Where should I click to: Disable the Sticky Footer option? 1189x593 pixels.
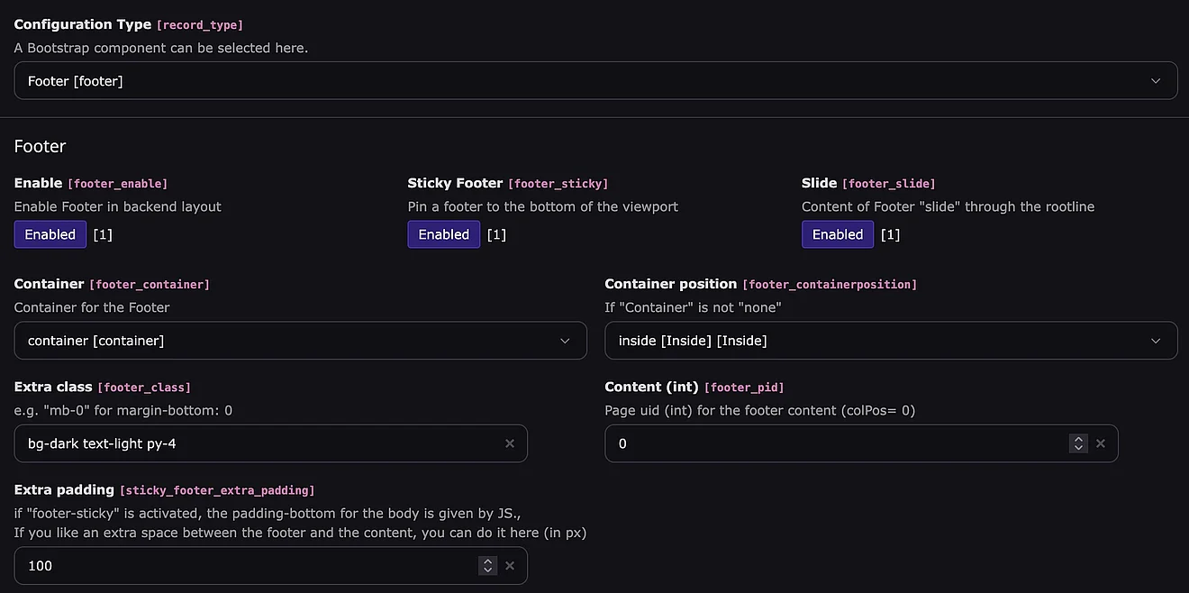click(443, 234)
